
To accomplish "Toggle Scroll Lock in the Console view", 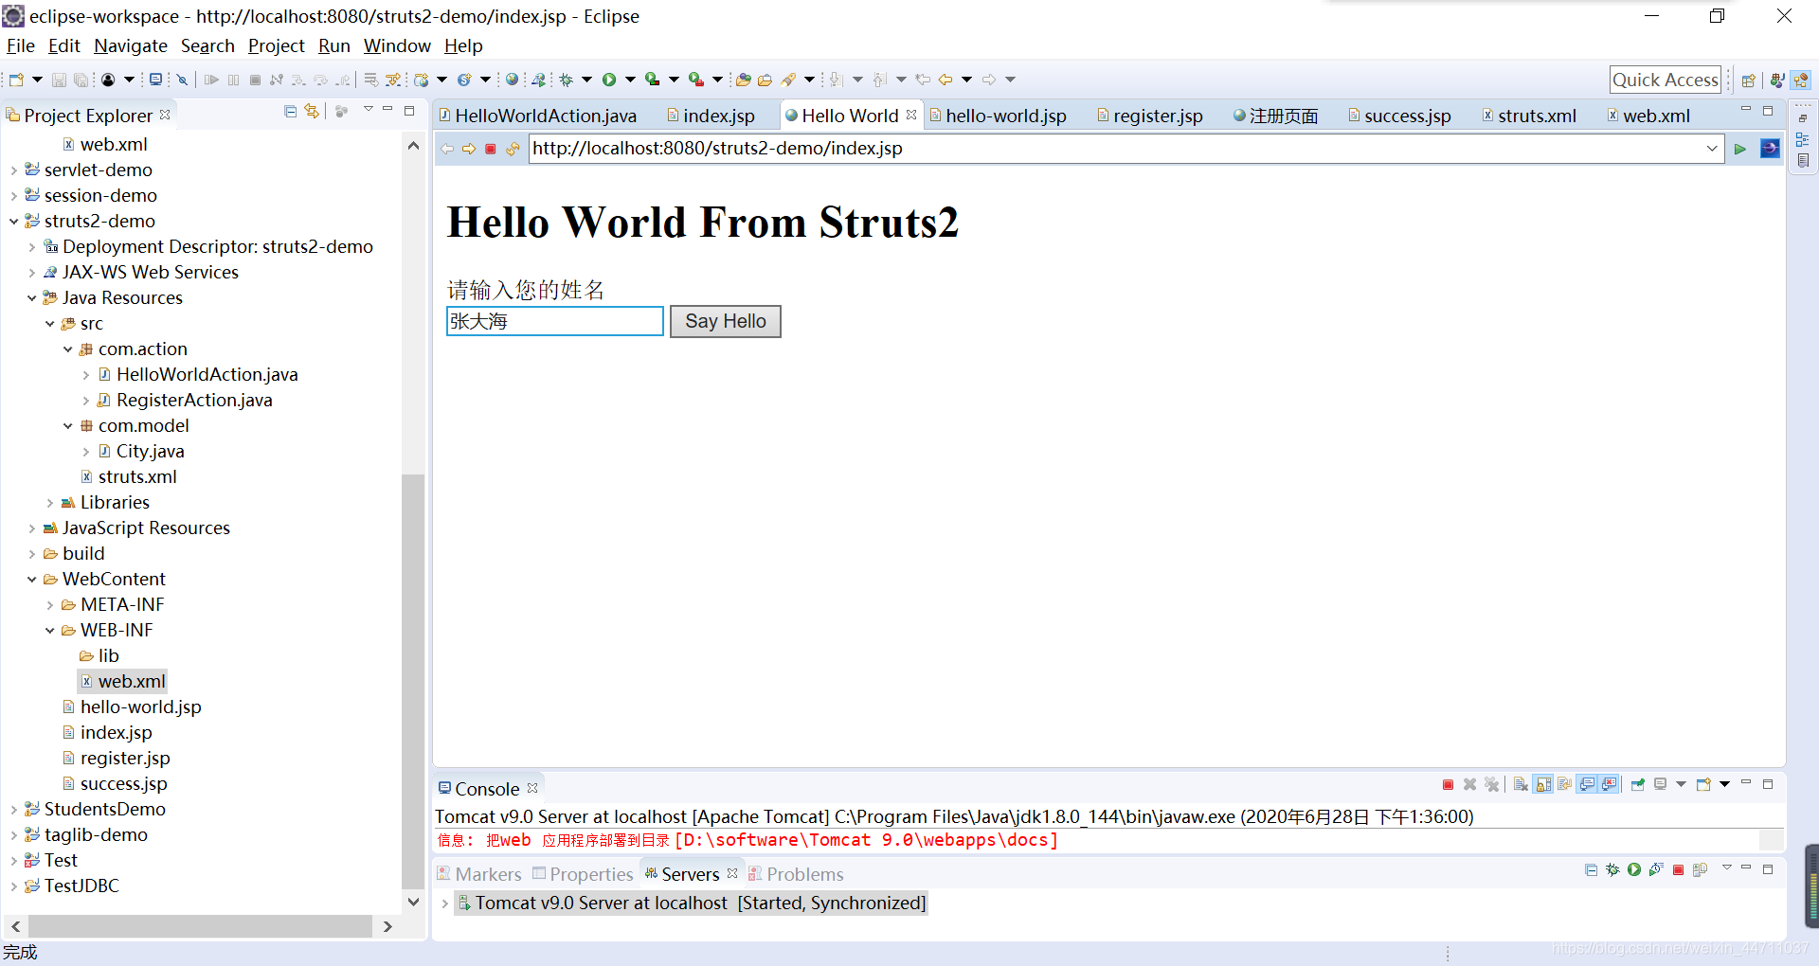I will [1543, 785].
